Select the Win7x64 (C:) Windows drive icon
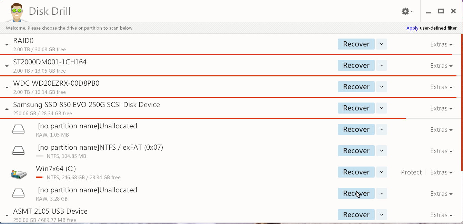Viewport: 463px width, 224px height. point(19,174)
